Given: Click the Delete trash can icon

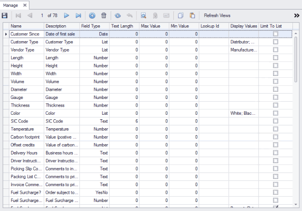Looking at the screenshot, I should 104,15.
